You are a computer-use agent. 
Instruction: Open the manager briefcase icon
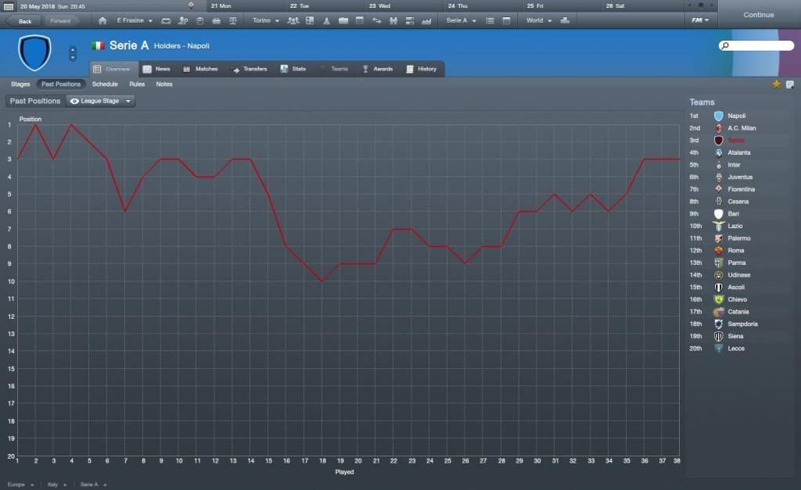(x=216, y=21)
